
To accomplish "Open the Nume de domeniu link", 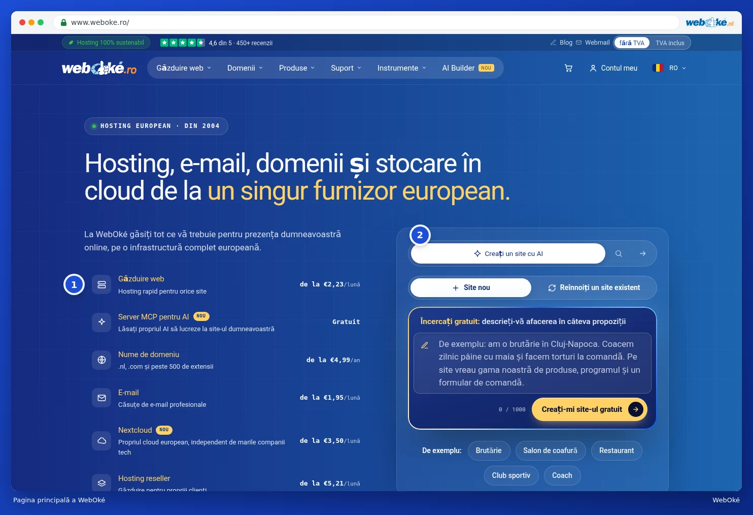I will click(x=149, y=355).
